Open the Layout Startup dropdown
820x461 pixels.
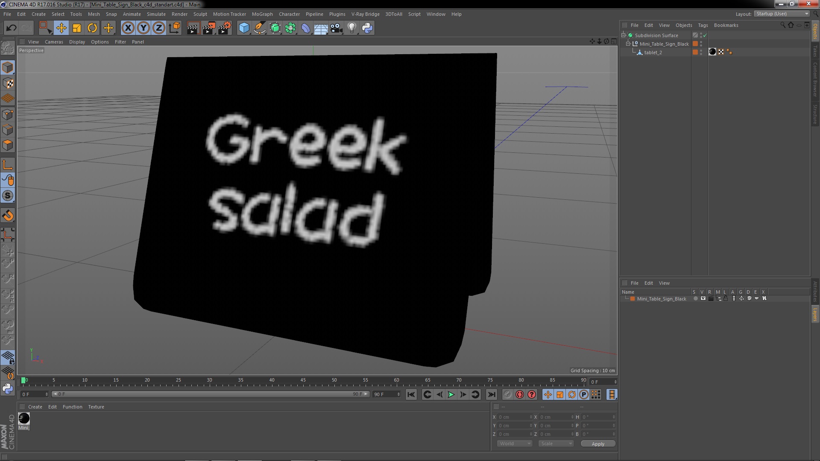(782, 14)
